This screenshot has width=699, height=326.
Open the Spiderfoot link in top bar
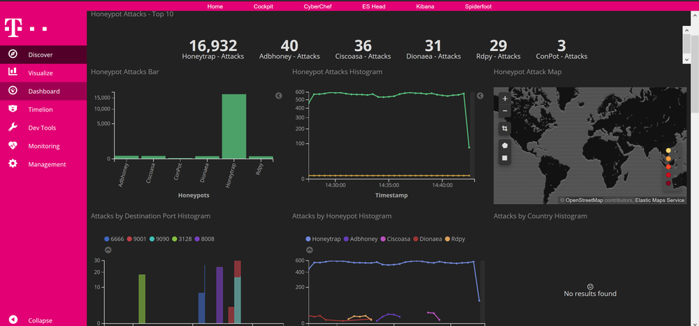pyautogui.click(x=478, y=7)
